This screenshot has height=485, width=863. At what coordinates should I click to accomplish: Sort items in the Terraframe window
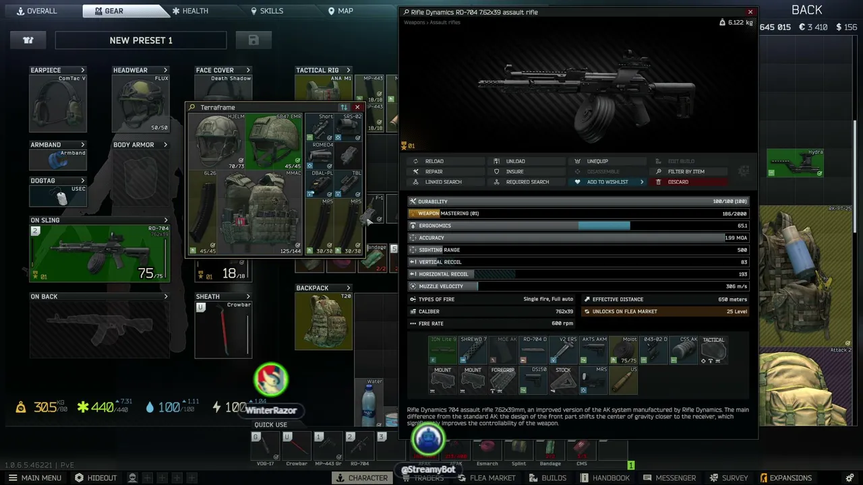click(344, 107)
